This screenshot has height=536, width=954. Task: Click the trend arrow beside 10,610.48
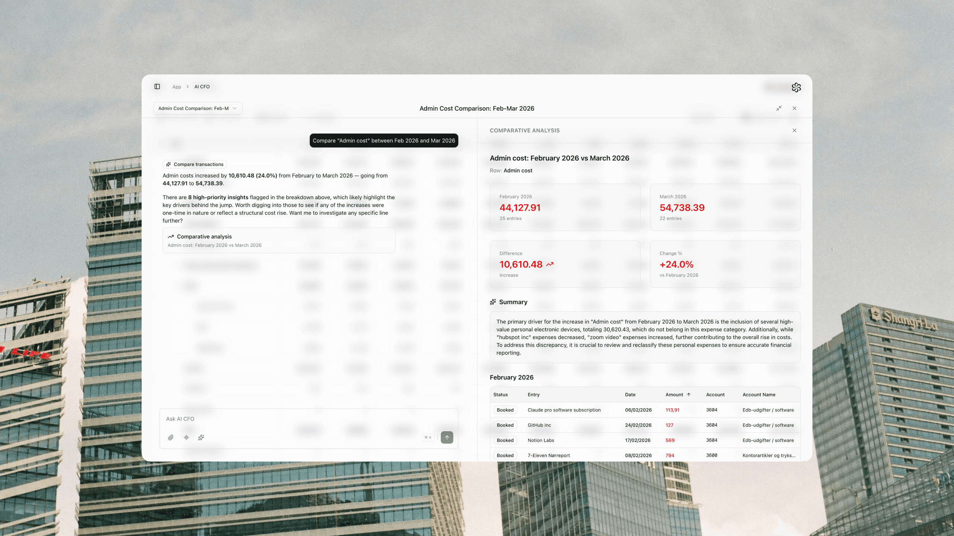(549, 264)
